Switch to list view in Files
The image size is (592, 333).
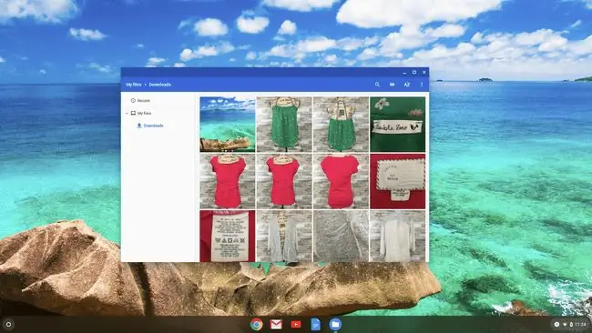pyautogui.click(x=392, y=85)
